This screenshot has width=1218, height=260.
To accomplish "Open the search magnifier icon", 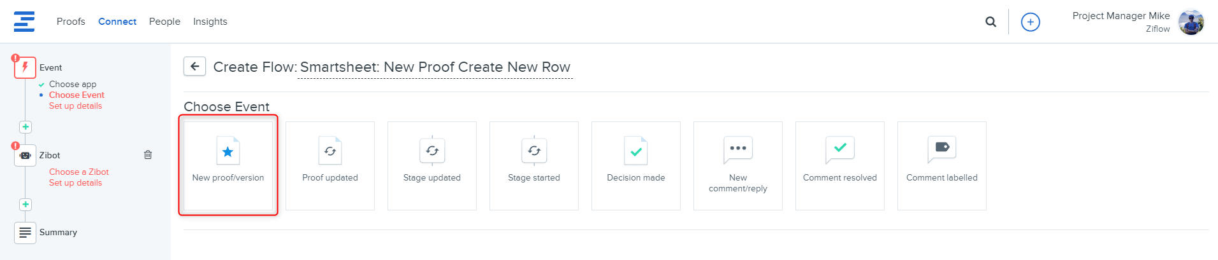I will click(x=990, y=22).
